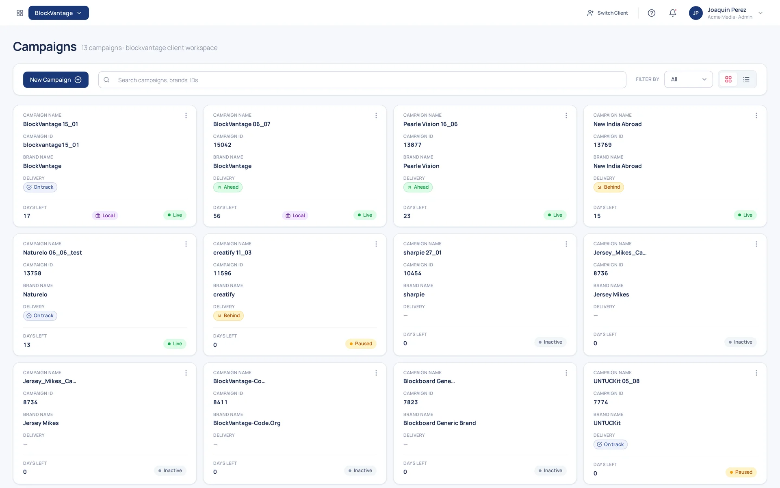Open the apps grid icon beside BlockVantage
The width and height of the screenshot is (780, 488).
click(20, 13)
